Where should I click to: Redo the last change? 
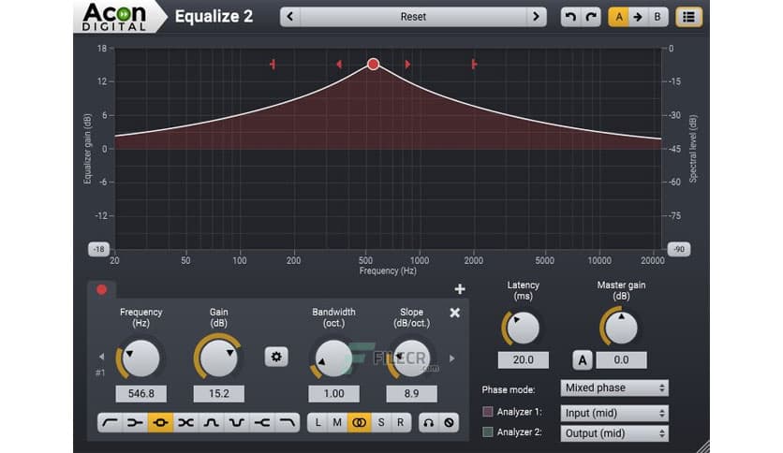[591, 17]
